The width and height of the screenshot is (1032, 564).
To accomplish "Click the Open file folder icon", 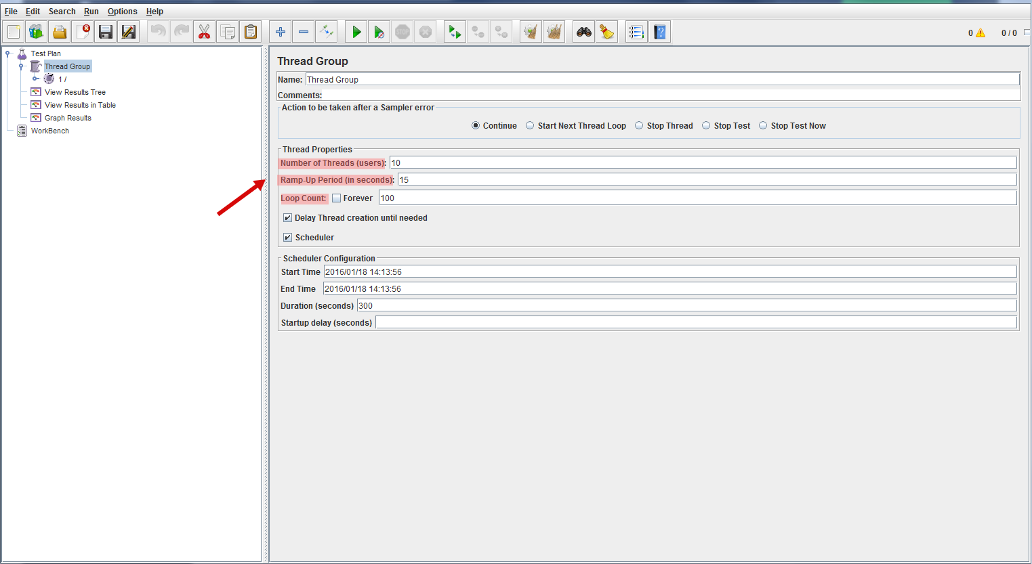I will tap(60, 32).
